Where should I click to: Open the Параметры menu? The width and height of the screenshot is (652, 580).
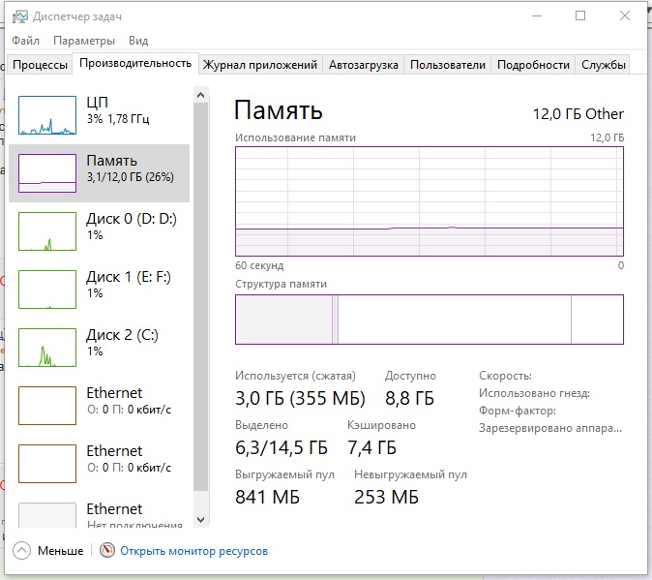[84, 41]
